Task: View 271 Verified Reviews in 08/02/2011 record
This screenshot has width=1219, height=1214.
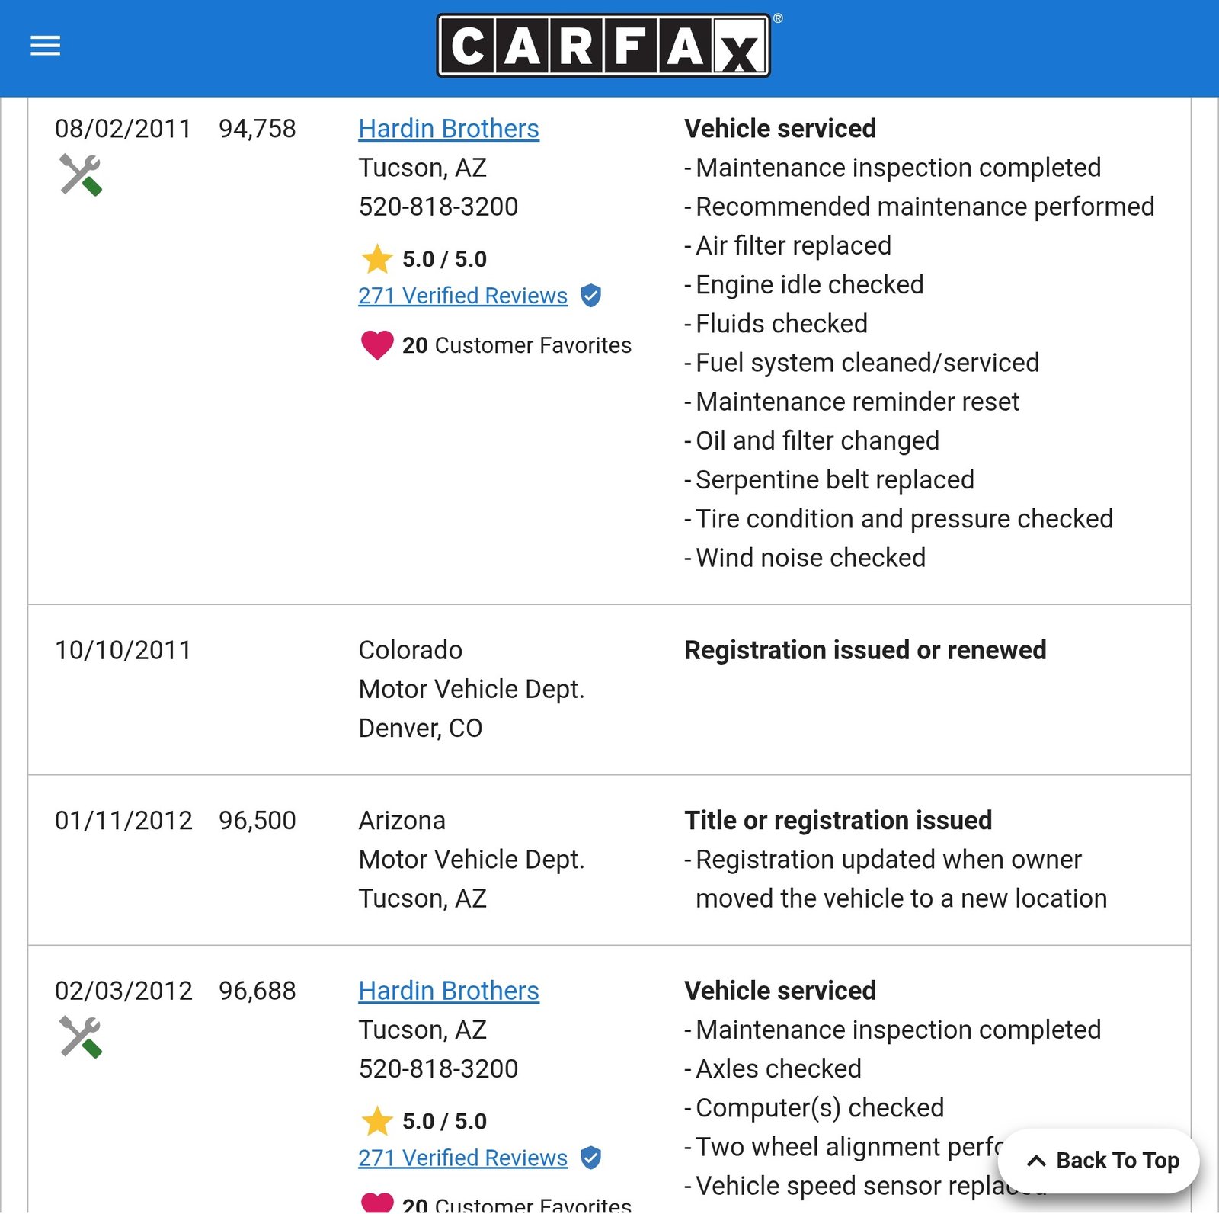Action: (462, 296)
